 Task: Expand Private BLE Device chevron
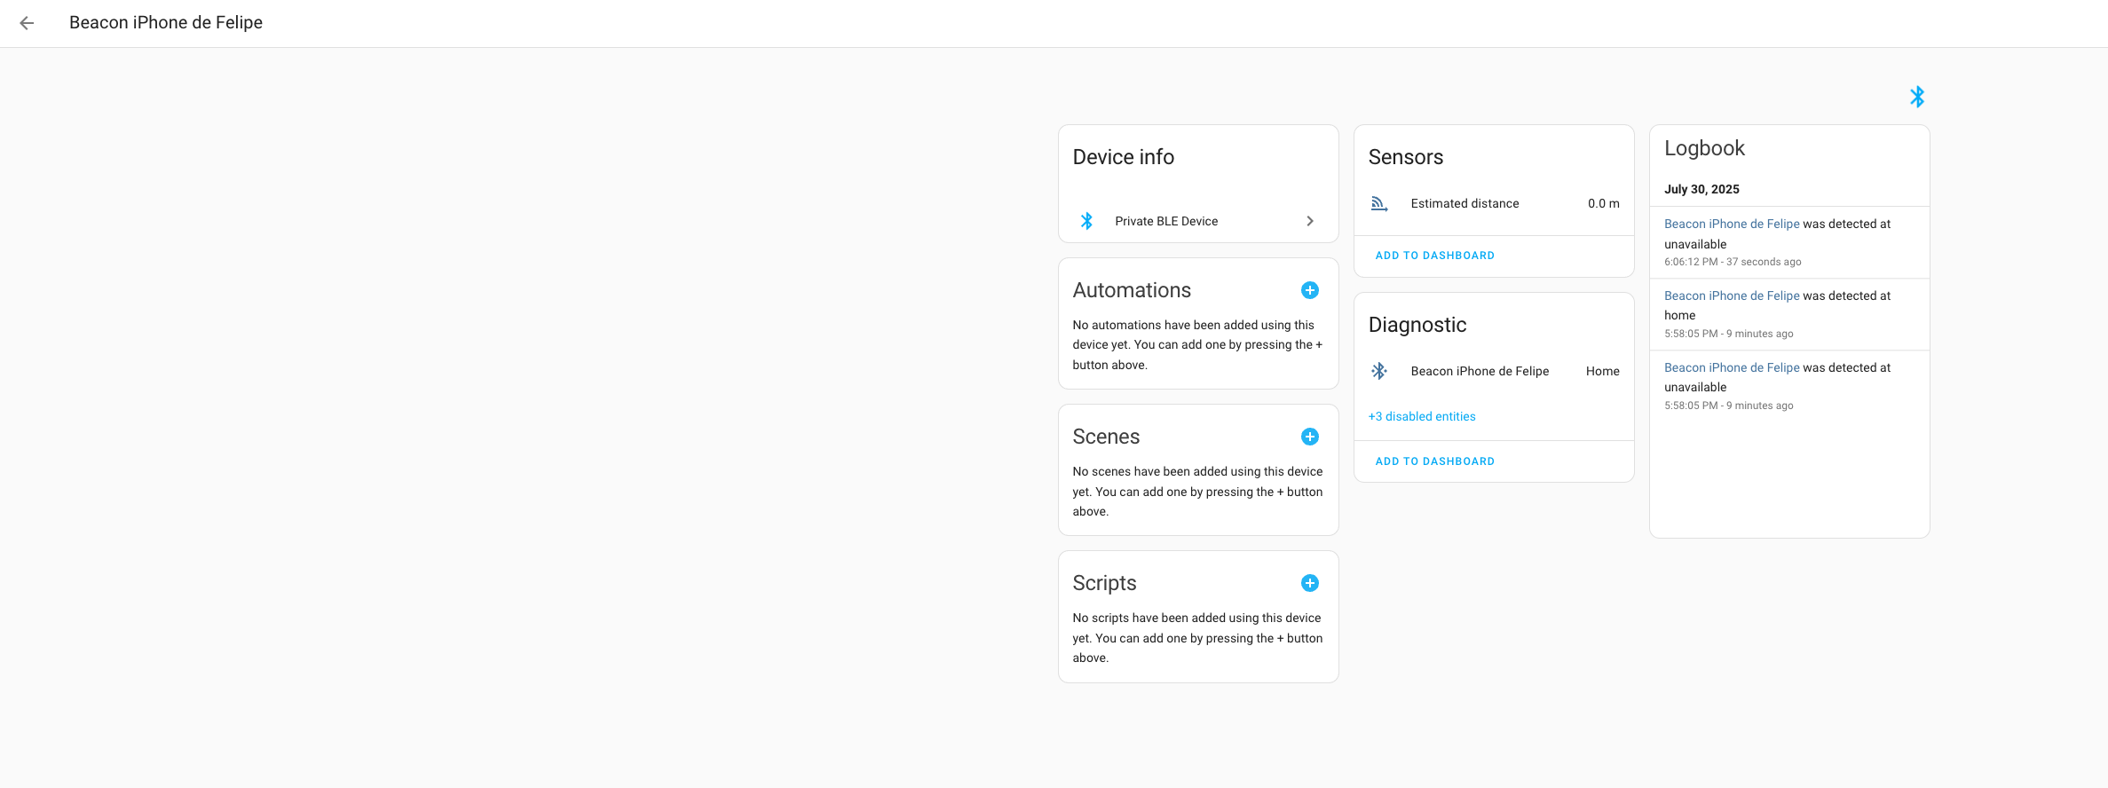(x=1310, y=221)
